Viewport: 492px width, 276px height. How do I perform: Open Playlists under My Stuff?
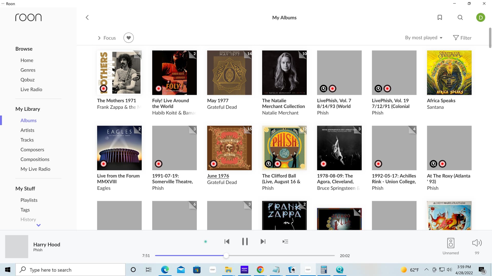(x=29, y=200)
